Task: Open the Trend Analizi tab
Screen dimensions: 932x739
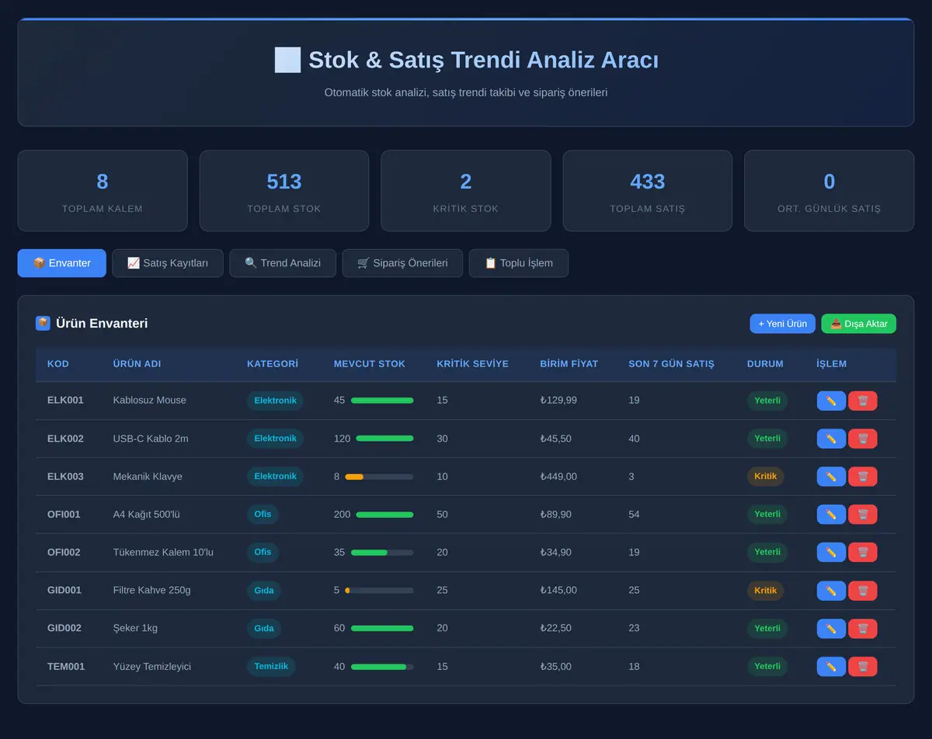Action: coord(283,263)
